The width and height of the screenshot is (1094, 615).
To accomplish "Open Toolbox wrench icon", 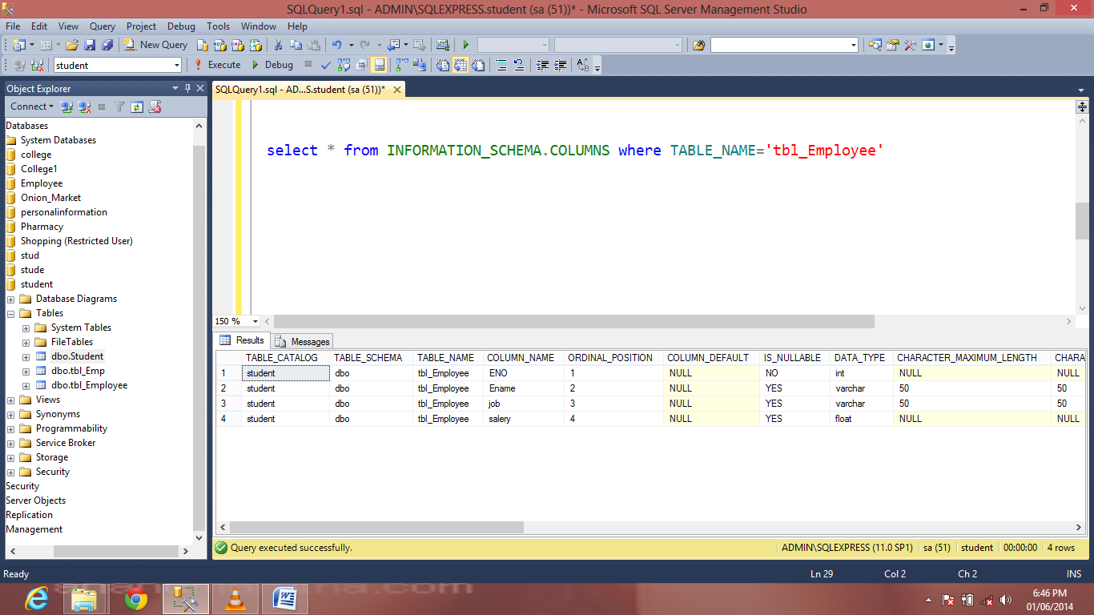I will click(x=910, y=45).
